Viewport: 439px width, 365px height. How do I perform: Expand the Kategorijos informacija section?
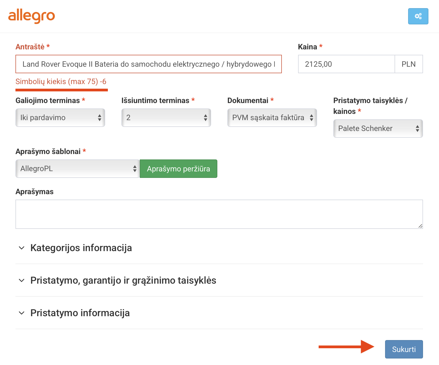pos(219,248)
